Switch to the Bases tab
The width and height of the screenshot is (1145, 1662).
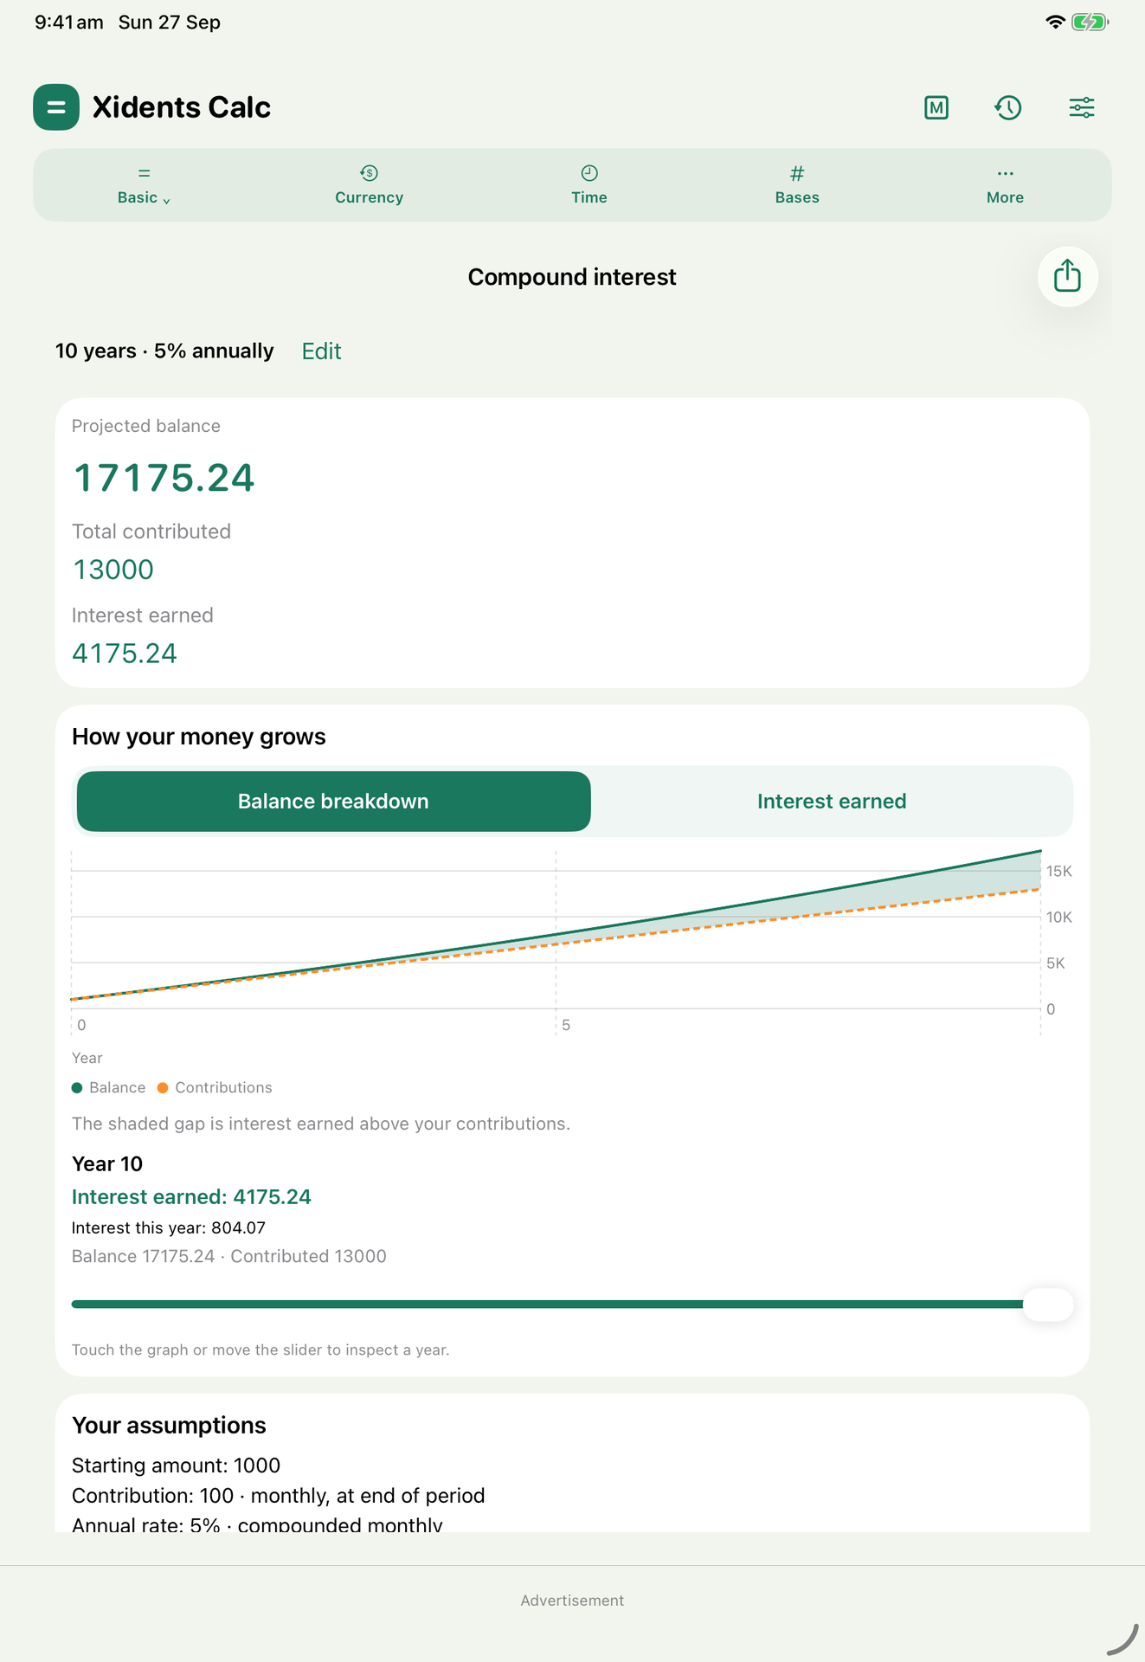point(797,185)
